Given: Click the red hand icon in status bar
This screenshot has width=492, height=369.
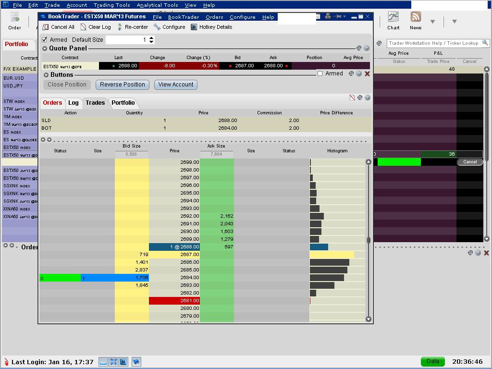Looking at the screenshot, I should (6, 362).
